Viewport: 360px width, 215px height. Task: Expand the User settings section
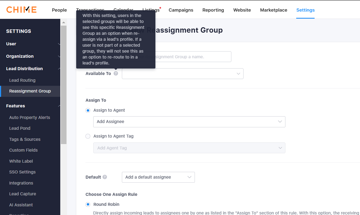pos(30,44)
